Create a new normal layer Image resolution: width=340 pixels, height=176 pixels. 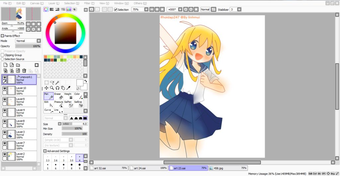5,65
